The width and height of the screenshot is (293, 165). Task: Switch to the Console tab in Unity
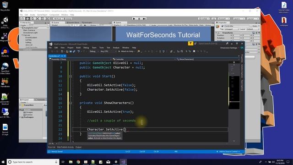click(40, 100)
